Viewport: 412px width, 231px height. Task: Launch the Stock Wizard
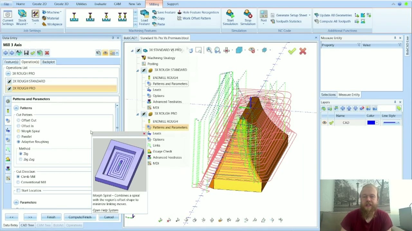pos(22,18)
